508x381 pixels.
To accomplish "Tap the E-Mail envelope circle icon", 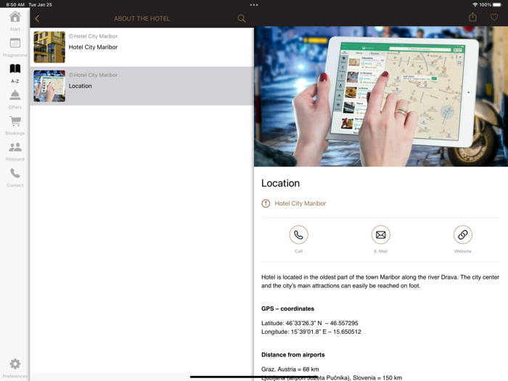I will (x=381, y=234).
